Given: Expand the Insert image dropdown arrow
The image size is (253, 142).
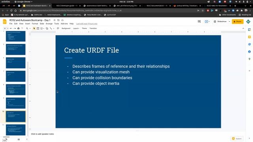Looking at the screenshot, I should click(x=44, y=28).
